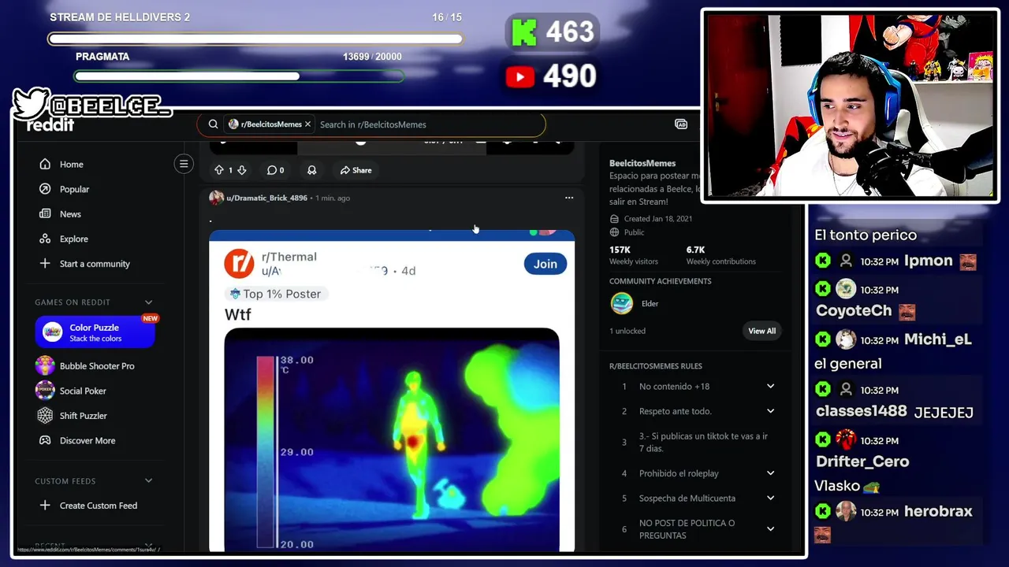Expand rule 5 Sospecha de Multicuenta

click(771, 498)
